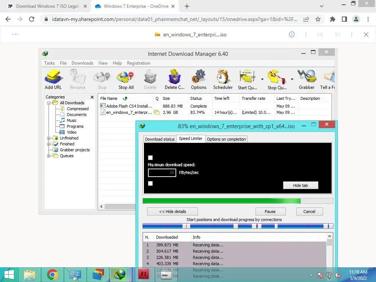The height and width of the screenshot is (282, 376).
Task: Open the Windows Start button
Action: click(x=9, y=275)
